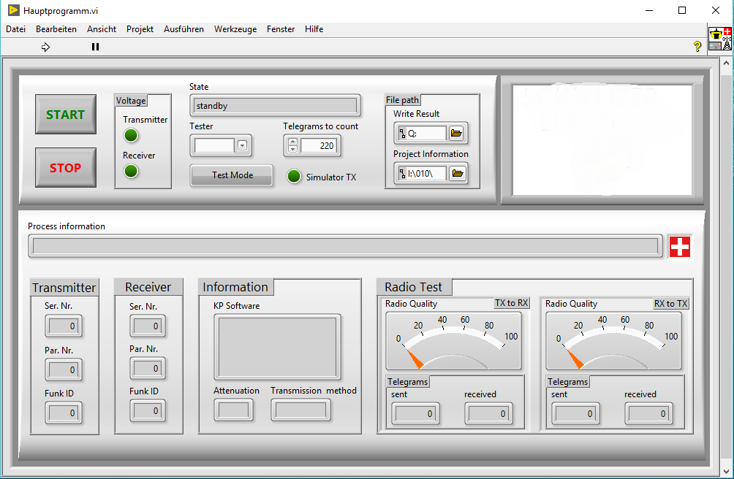
Task: Increment Telegrams to count value
Action: click(292, 142)
